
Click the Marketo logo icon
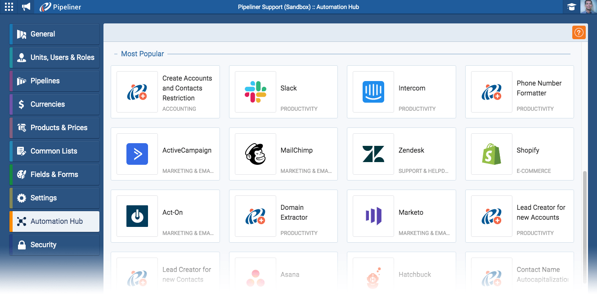coord(373,216)
